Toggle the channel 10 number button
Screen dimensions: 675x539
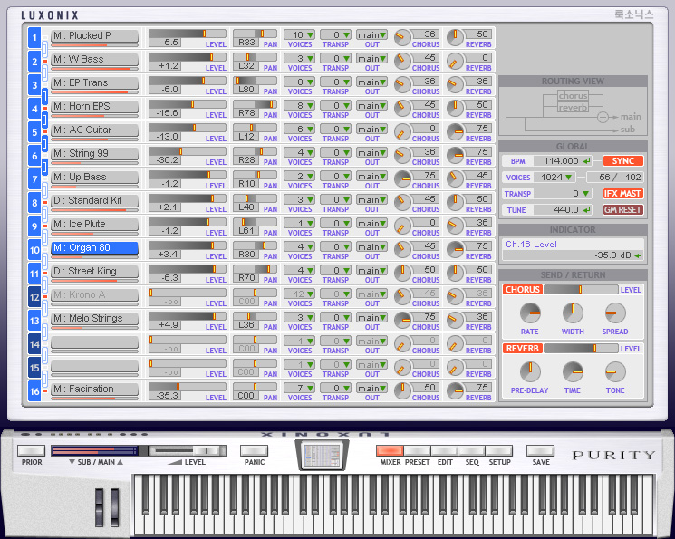[x=34, y=250]
